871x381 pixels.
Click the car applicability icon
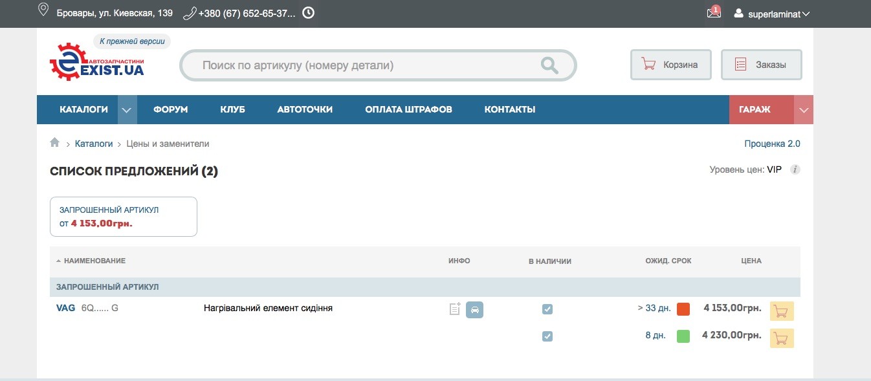click(474, 310)
